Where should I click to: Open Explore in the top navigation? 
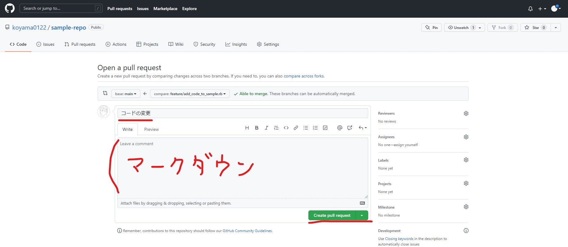[x=189, y=9]
